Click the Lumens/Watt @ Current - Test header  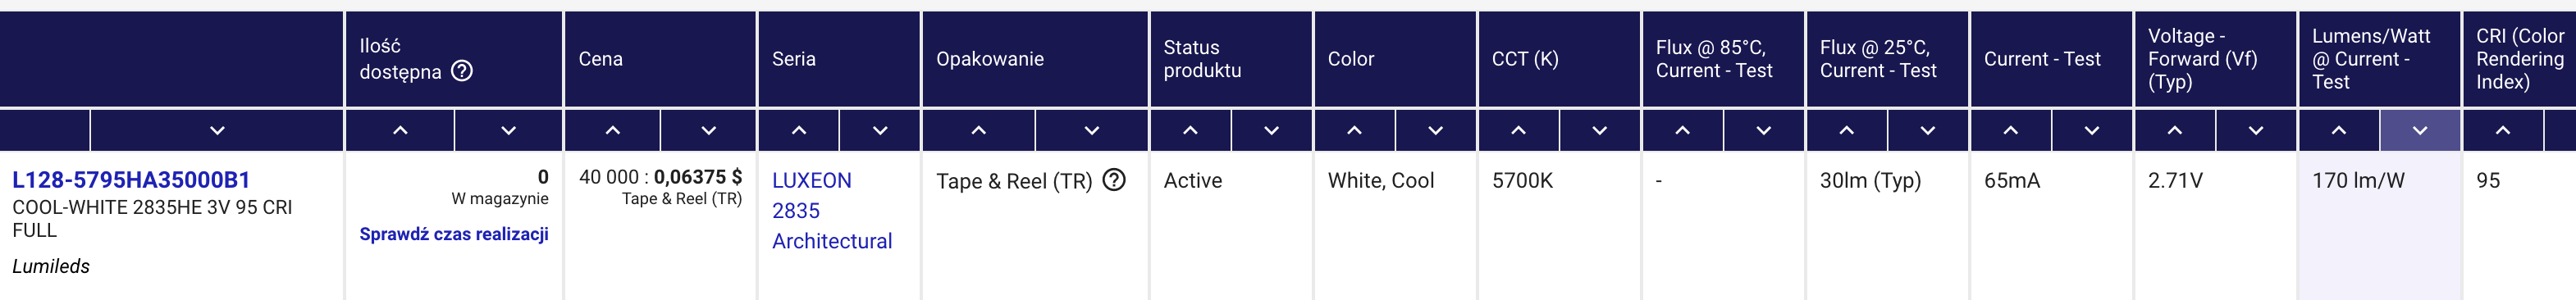[x=2371, y=59]
